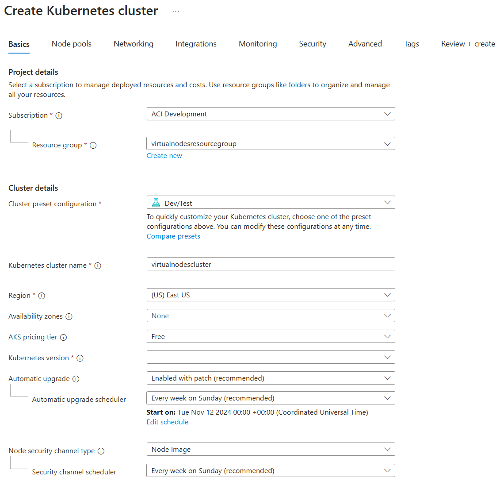
Task: Click the AKS pricing tier info icon
Action: [x=63, y=337]
